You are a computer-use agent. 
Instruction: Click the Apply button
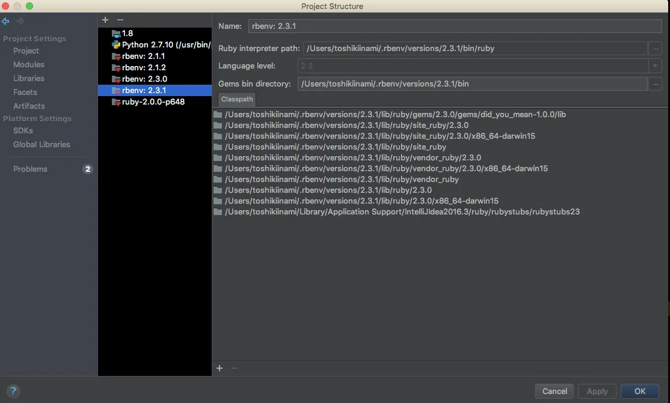(597, 391)
